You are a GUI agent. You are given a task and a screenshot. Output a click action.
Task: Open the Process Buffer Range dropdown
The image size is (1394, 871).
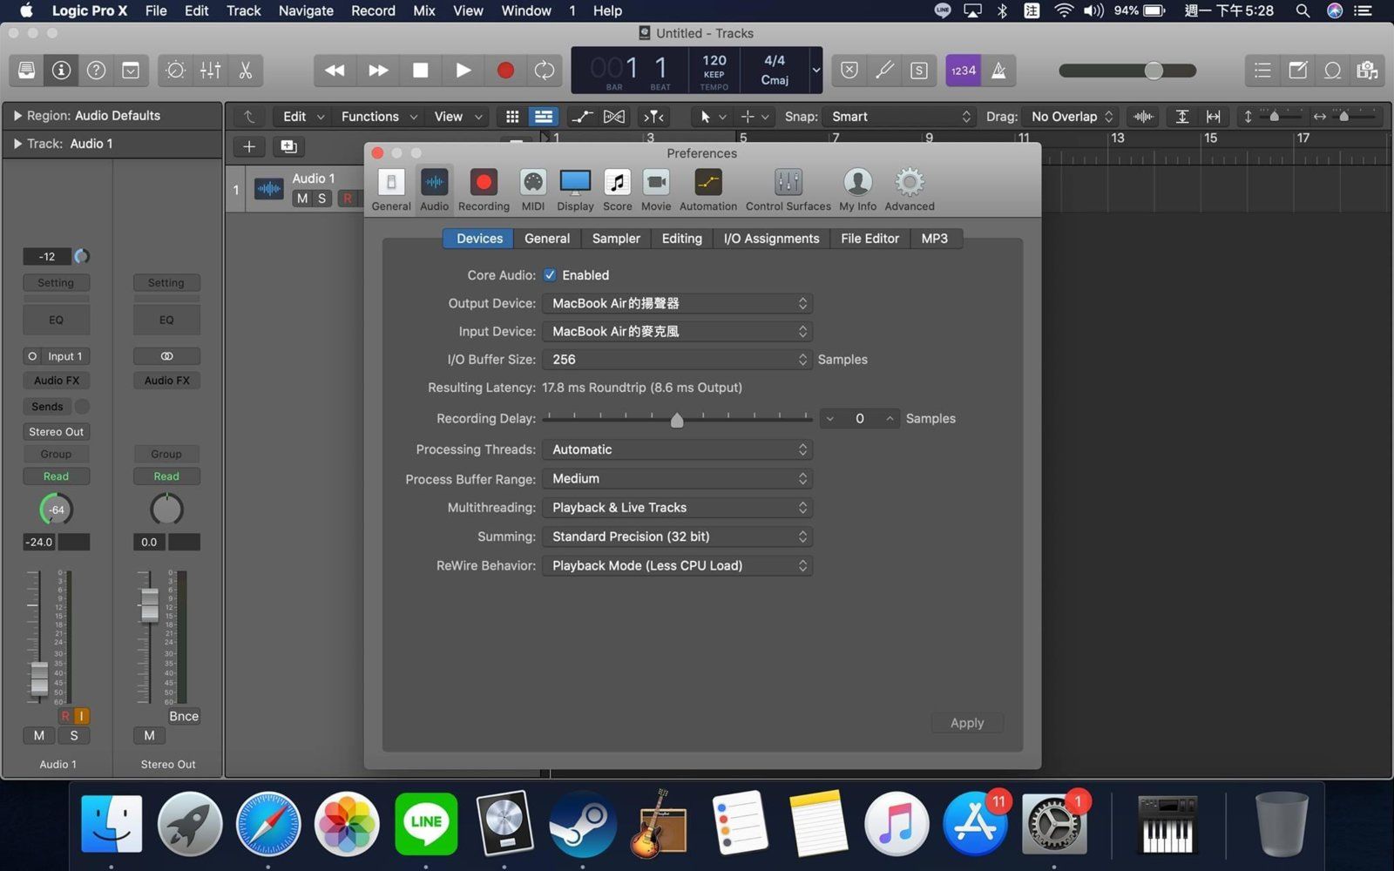coord(677,478)
